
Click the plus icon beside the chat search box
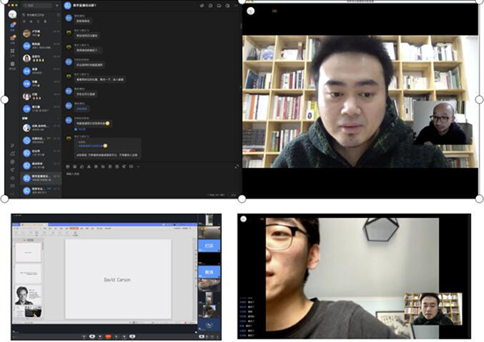tap(57, 5)
